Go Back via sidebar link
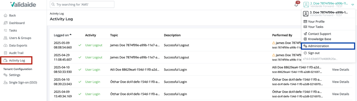The height and width of the screenshot is (101, 357). (12, 15)
